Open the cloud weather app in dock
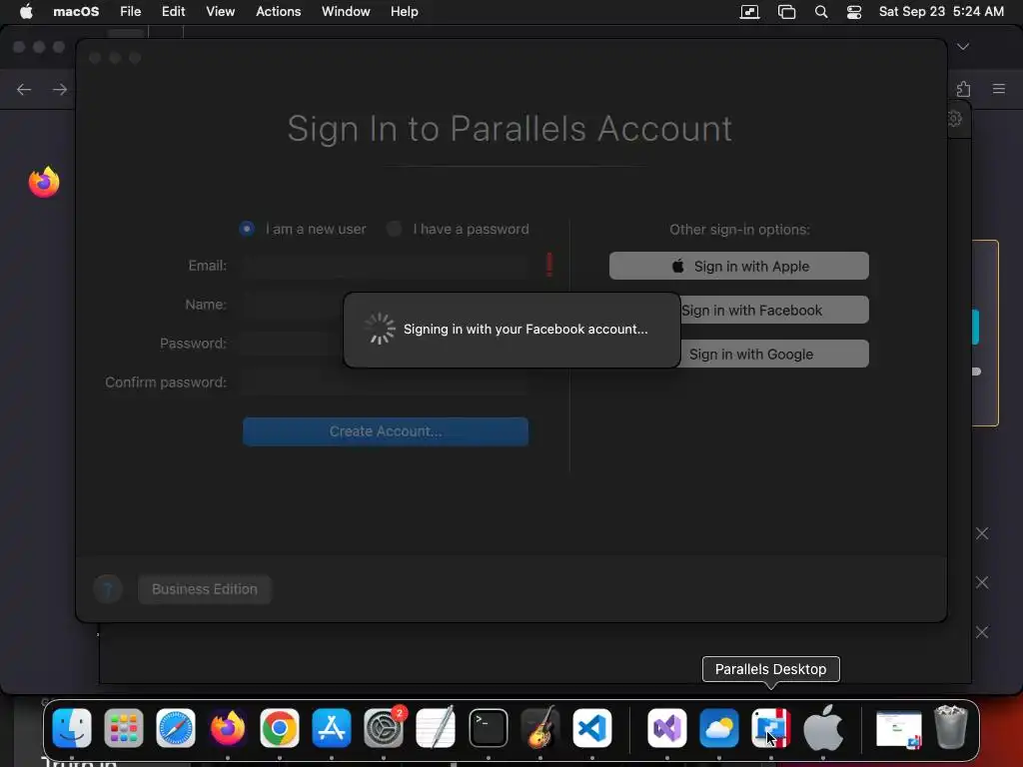 (719, 728)
